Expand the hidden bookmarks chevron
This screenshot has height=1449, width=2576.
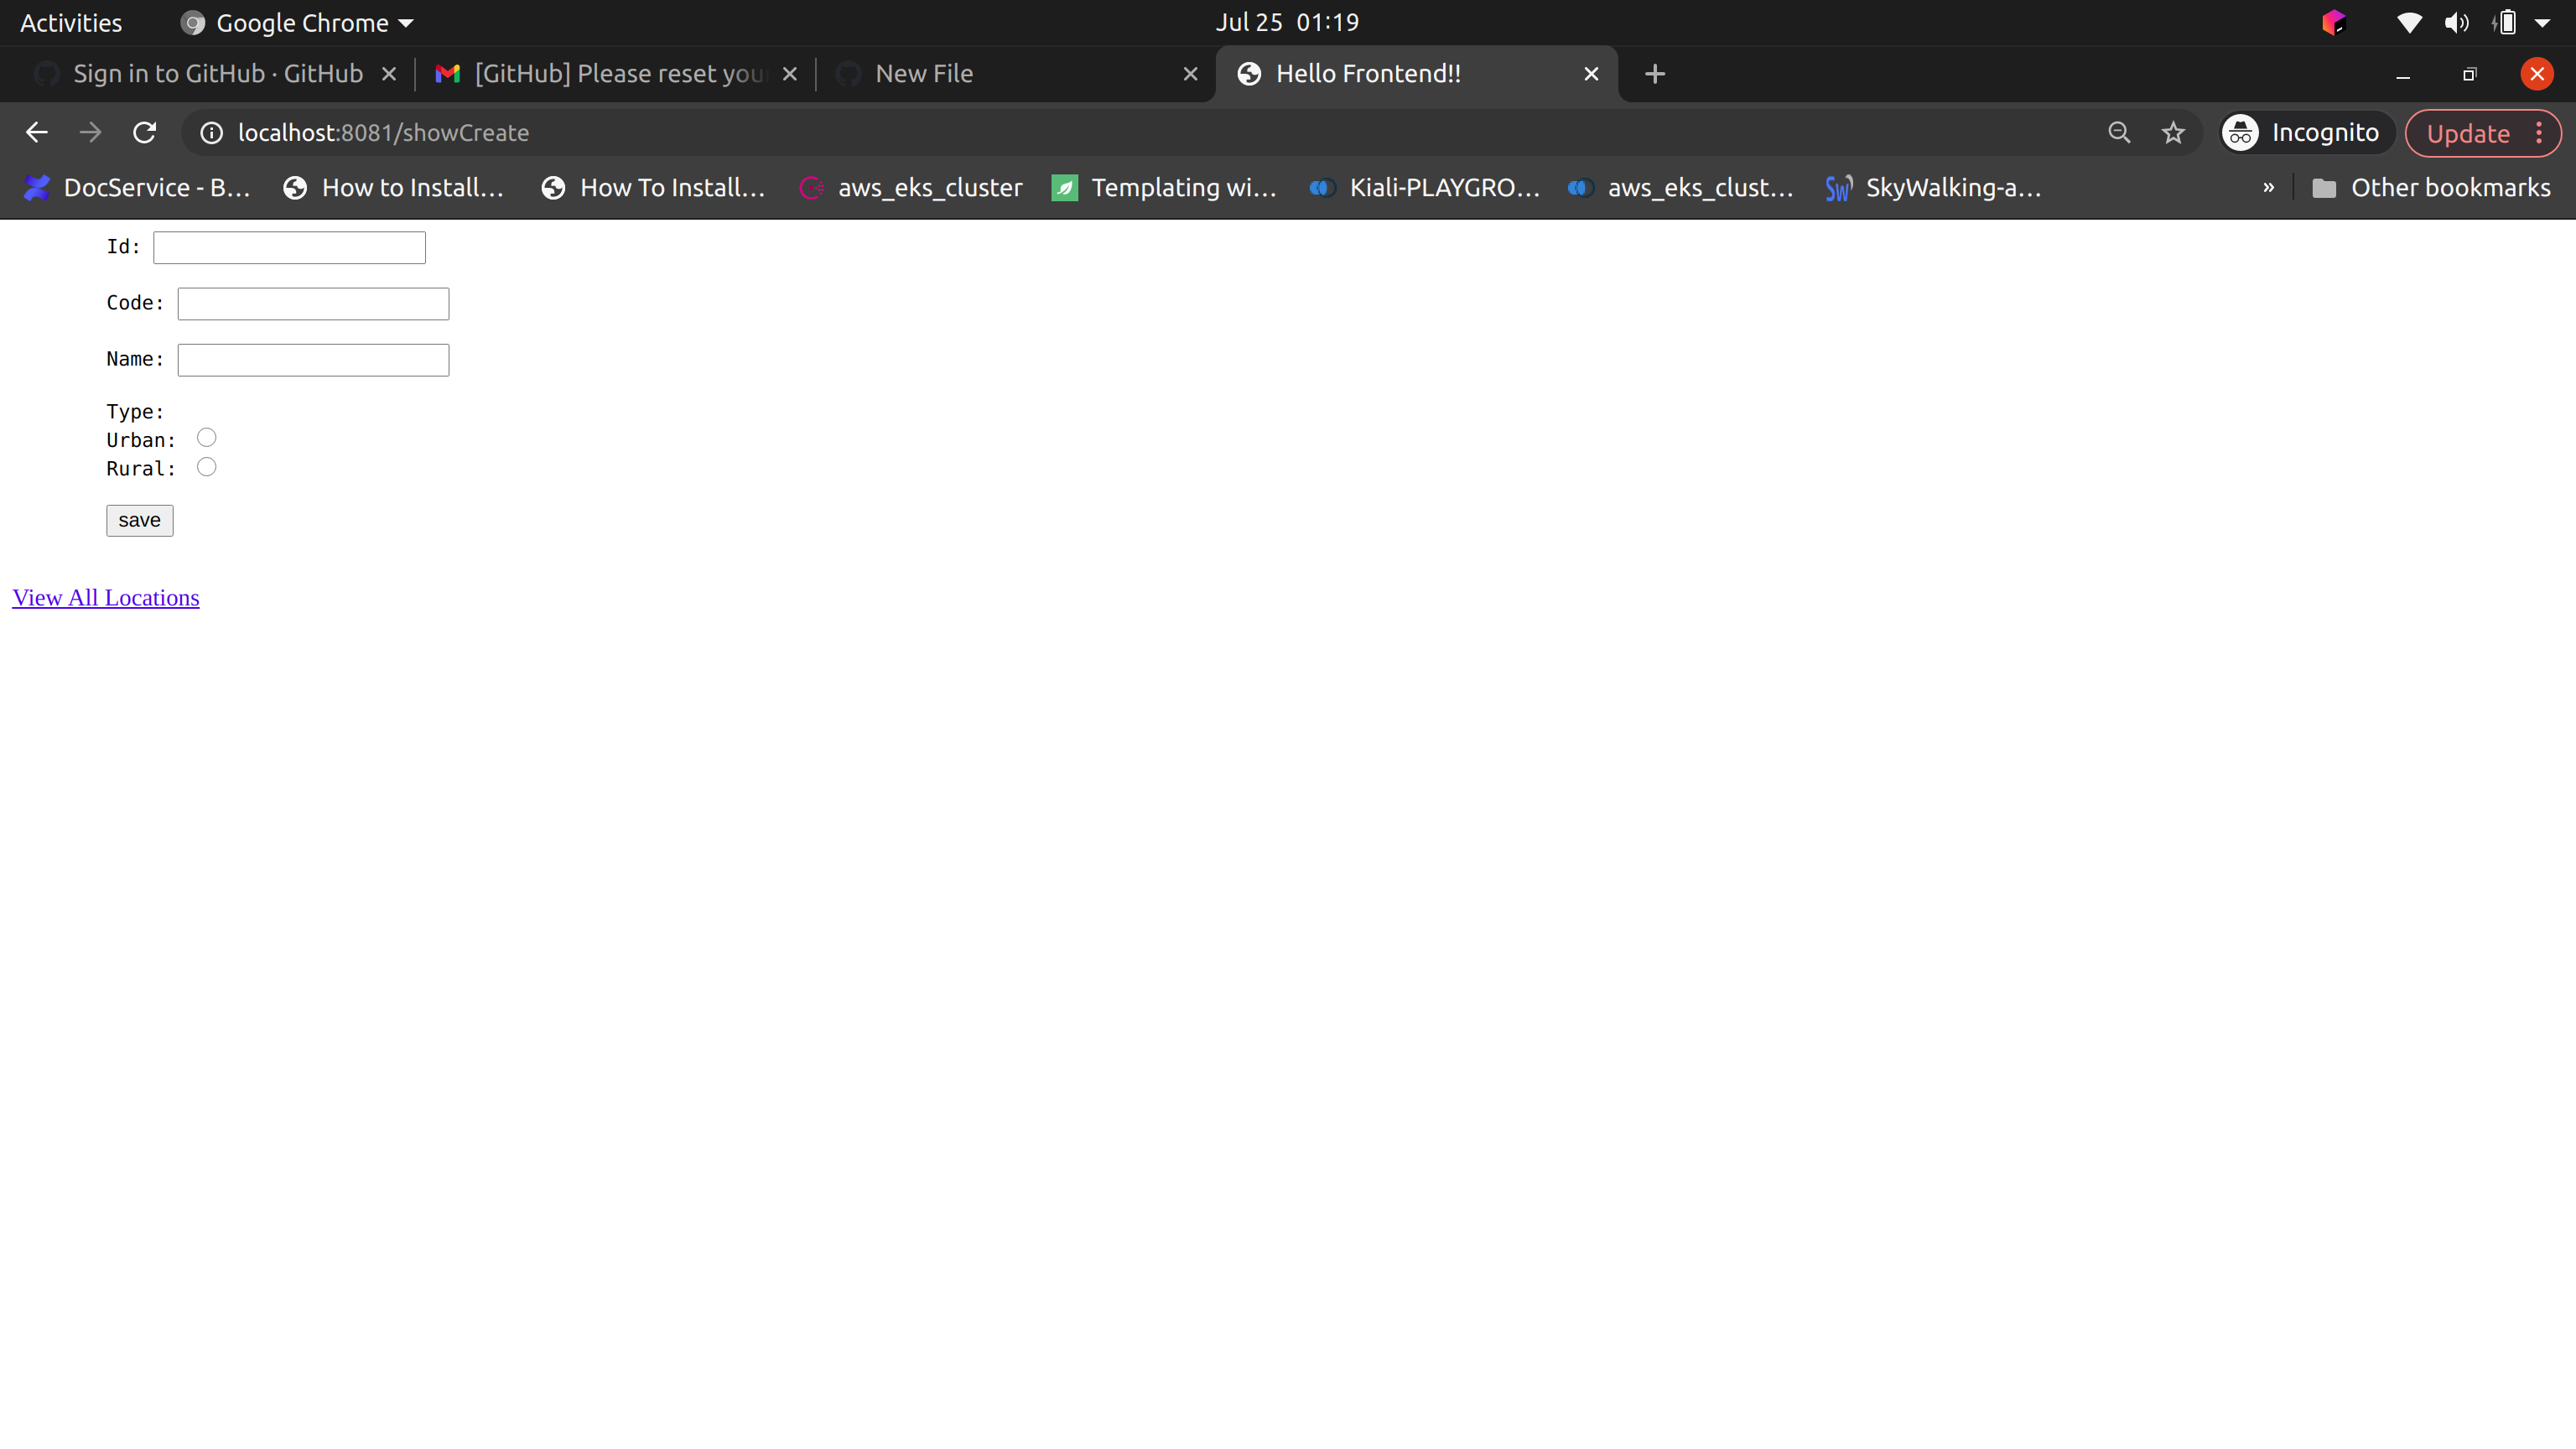point(2268,187)
